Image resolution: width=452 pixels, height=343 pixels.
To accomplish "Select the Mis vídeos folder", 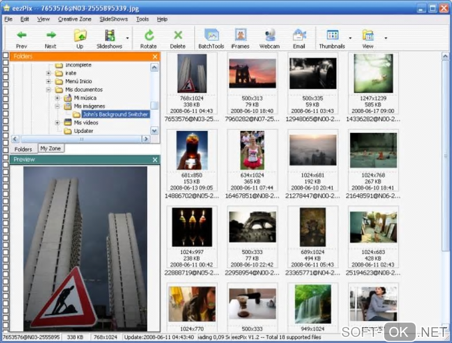I will 86,123.
